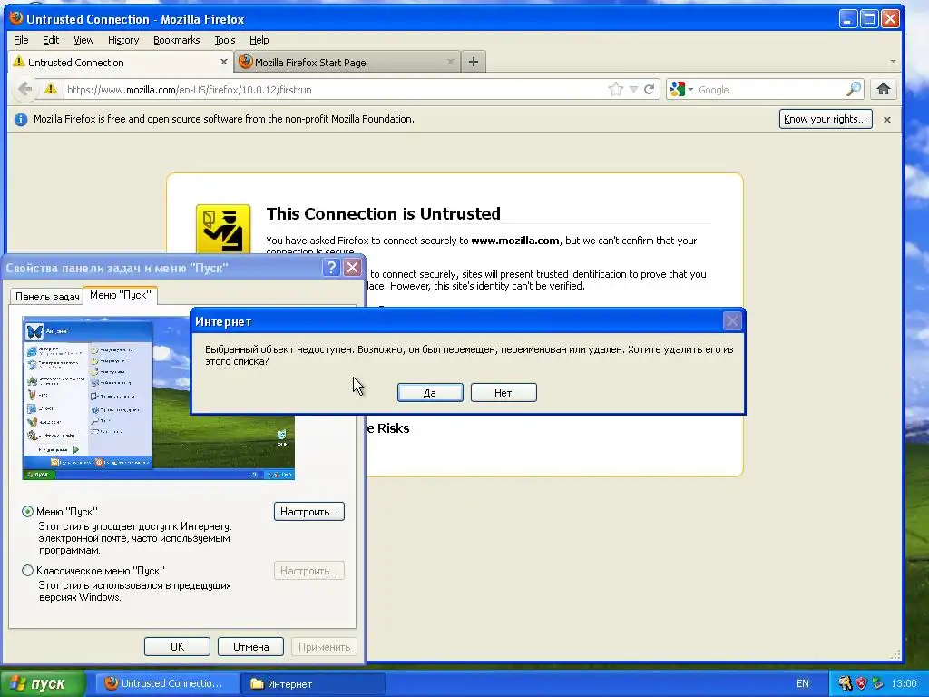Click OK in taskbar properties dialog
This screenshot has width=929, height=697.
pos(177,646)
